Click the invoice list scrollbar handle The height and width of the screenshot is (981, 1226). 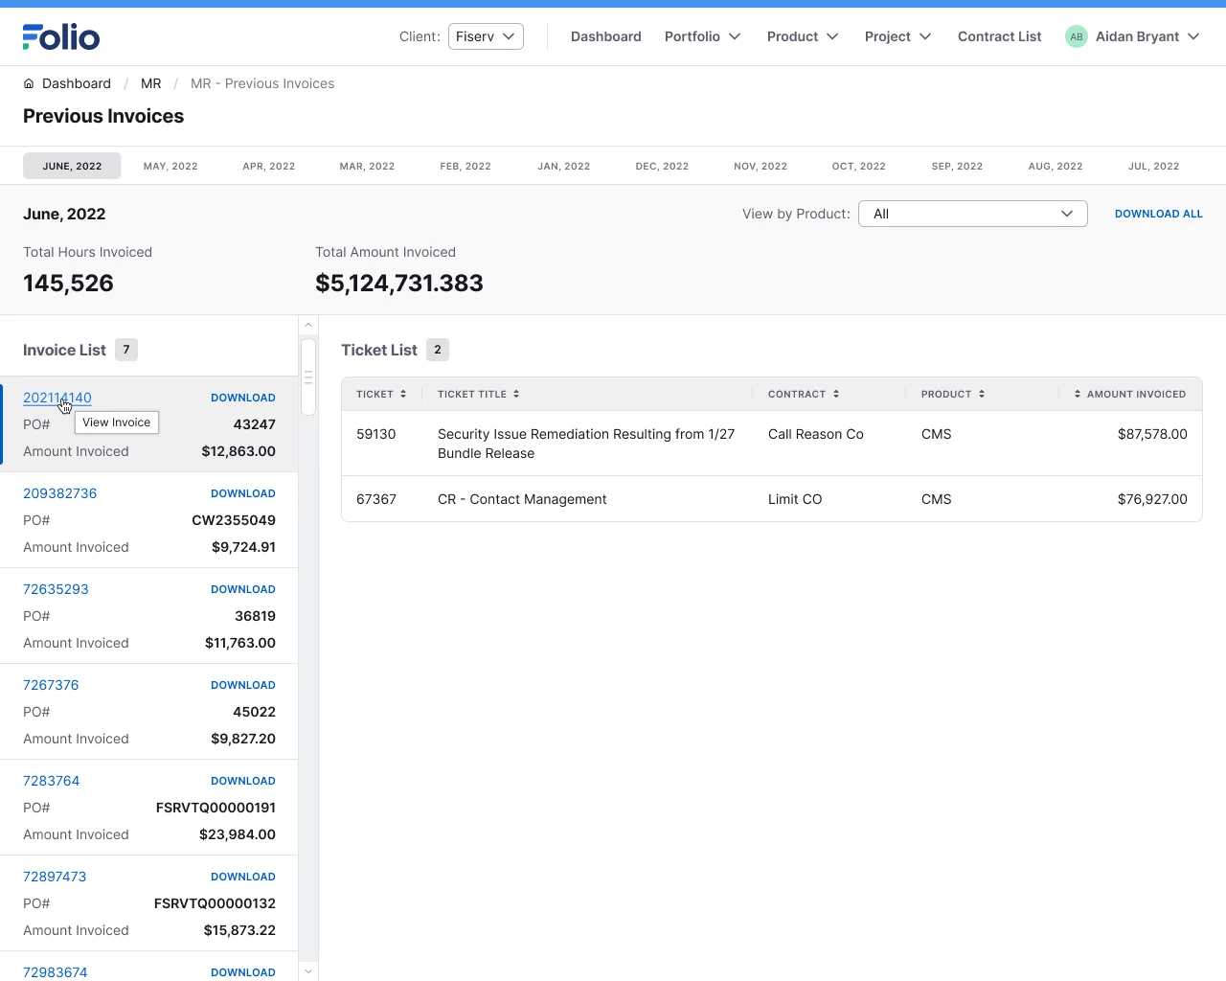pyautogui.click(x=308, y=376)
